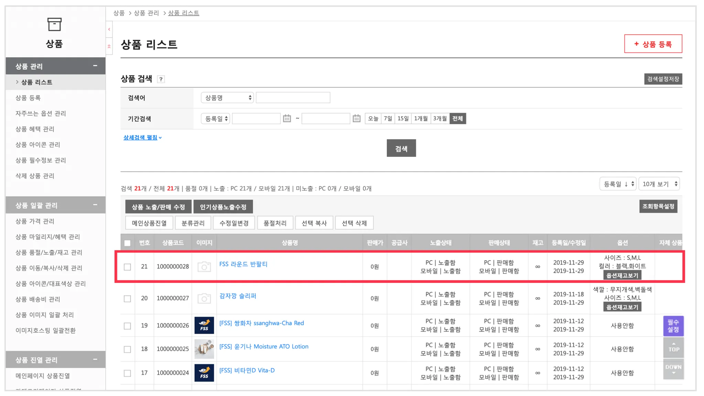704x396 pixels.
Task: Open the 상품명 search type dropdown
Action: tap(227, 98)
